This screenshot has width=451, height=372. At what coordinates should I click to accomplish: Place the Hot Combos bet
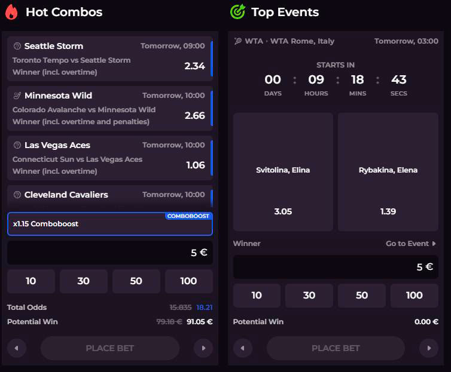click(110, 348)
